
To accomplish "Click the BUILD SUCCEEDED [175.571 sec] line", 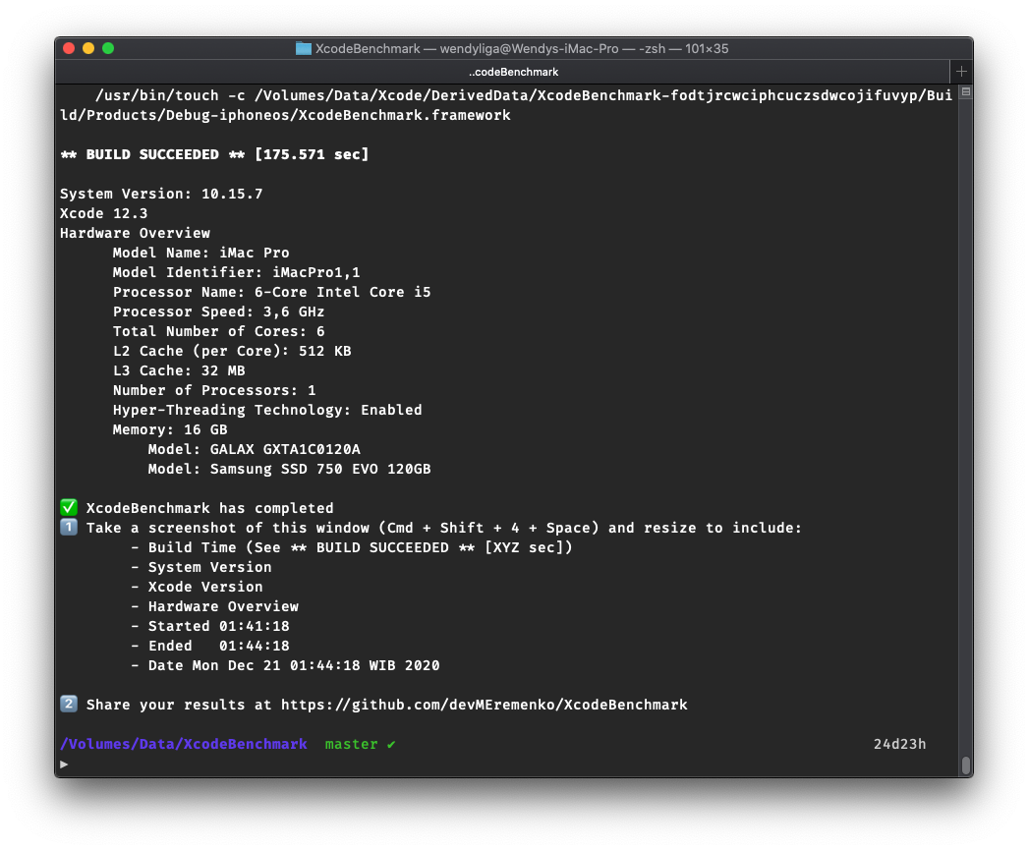I will 214,154.
